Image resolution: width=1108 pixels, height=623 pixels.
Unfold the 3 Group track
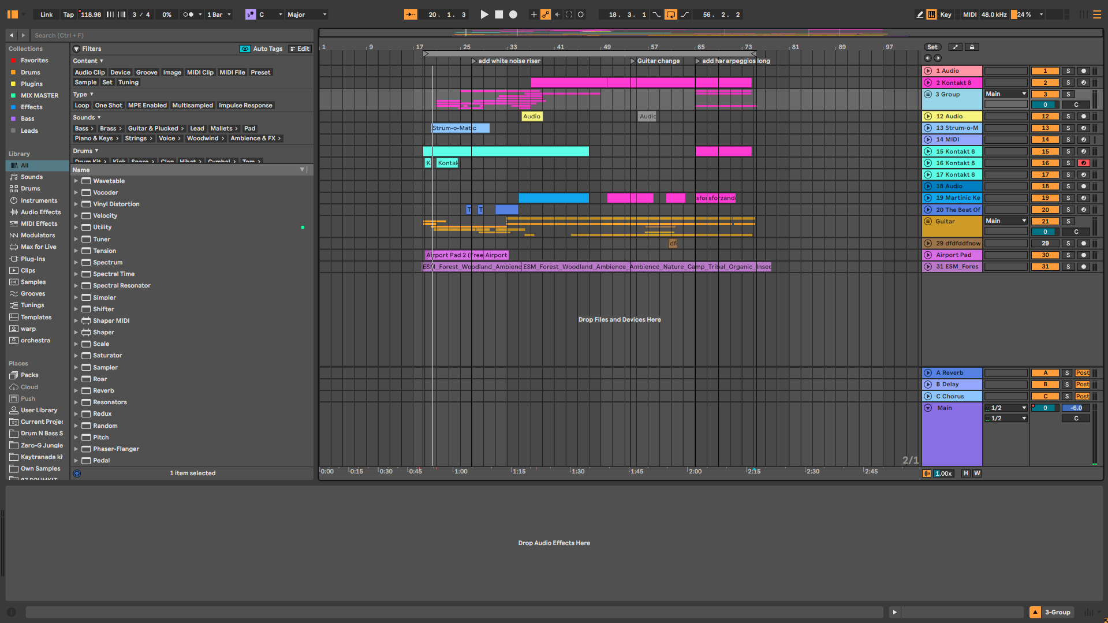click(x=928, y=94)
